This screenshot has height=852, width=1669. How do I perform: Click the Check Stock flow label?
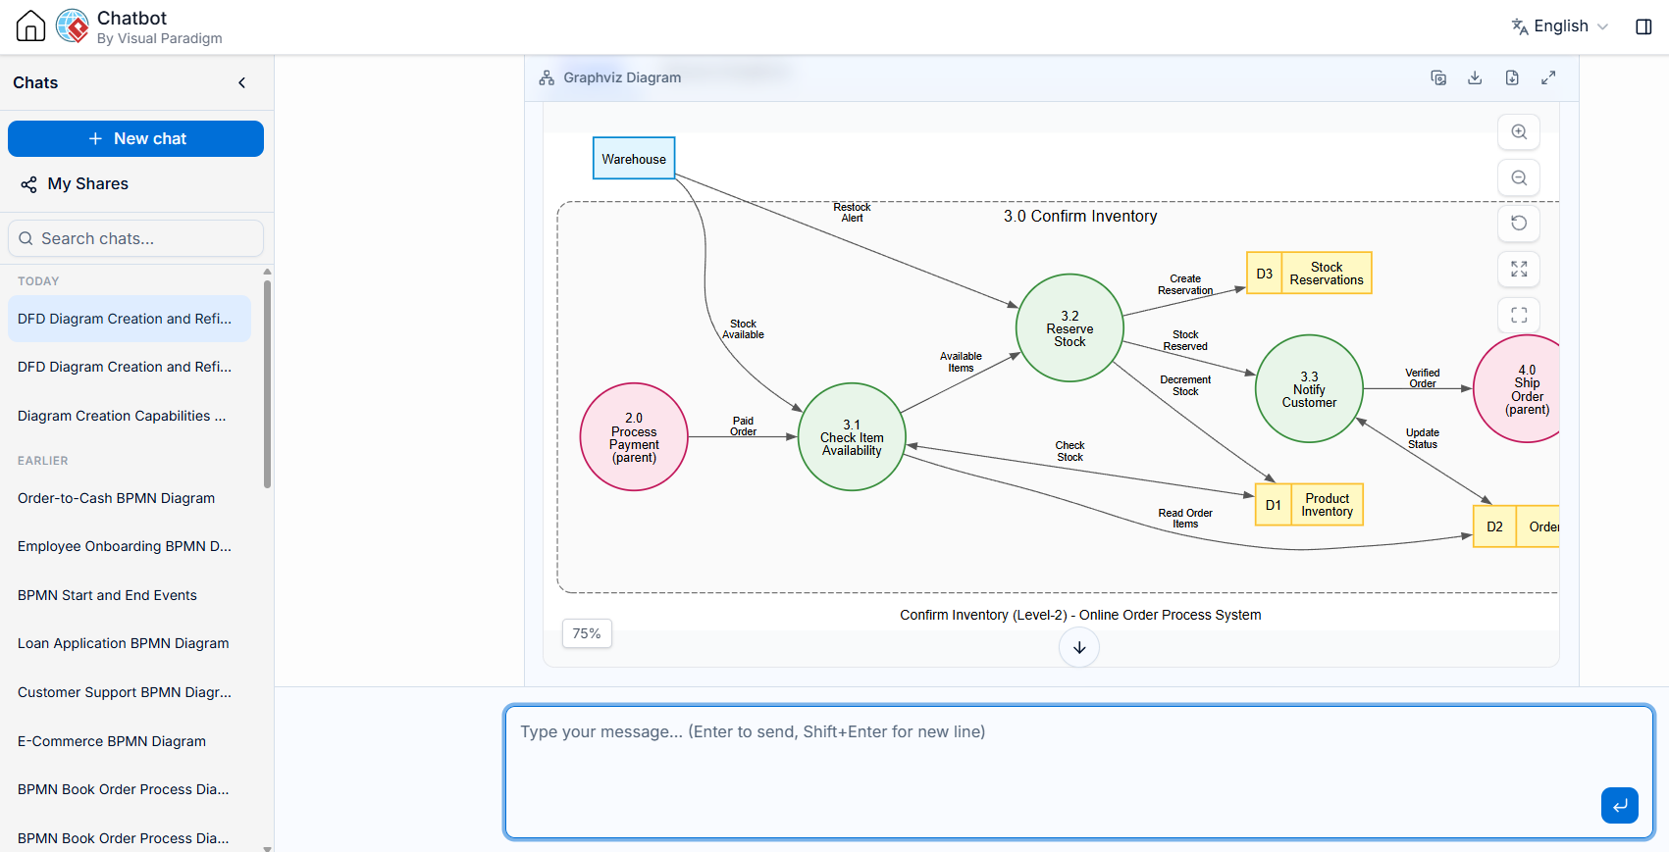tap(1069, 451)
